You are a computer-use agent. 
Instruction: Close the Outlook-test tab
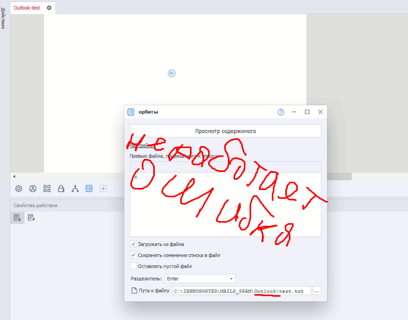(x=49, y=8)
